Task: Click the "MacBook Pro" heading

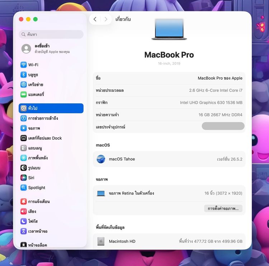Action: (169, 55)
